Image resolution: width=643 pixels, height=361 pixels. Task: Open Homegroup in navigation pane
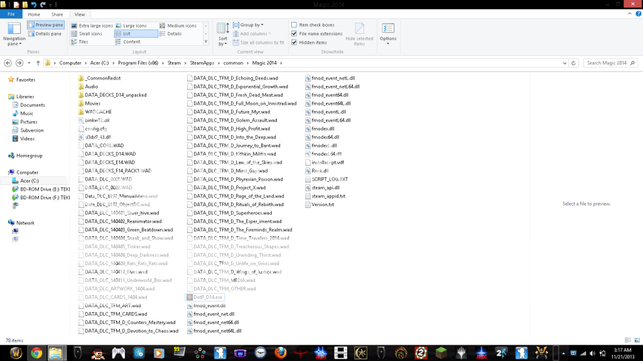[x=29, y=155]
